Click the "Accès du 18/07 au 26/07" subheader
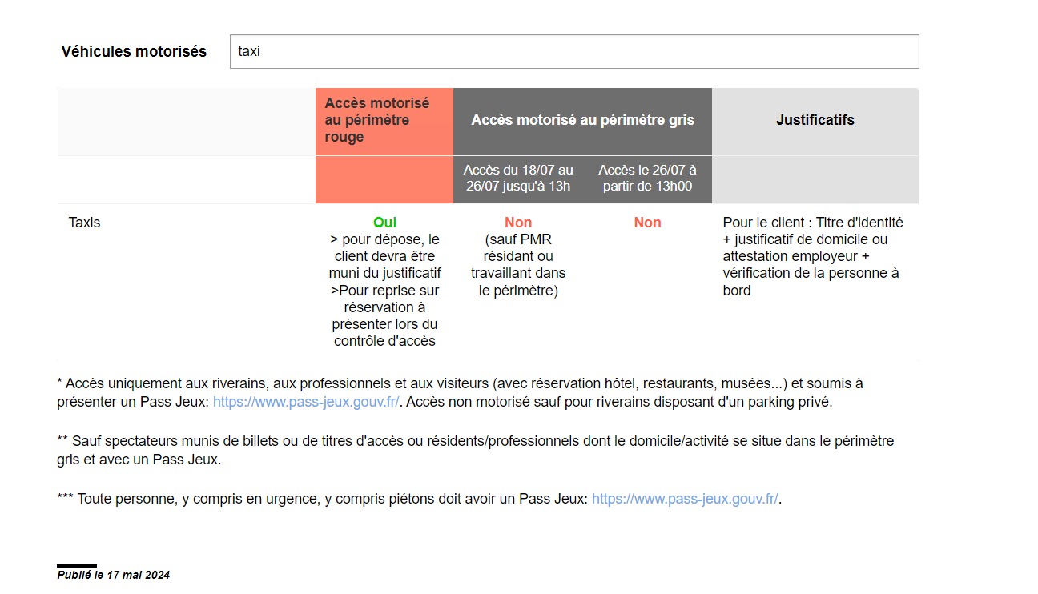This screenshot has width=1038, height=594. point(518,179)
